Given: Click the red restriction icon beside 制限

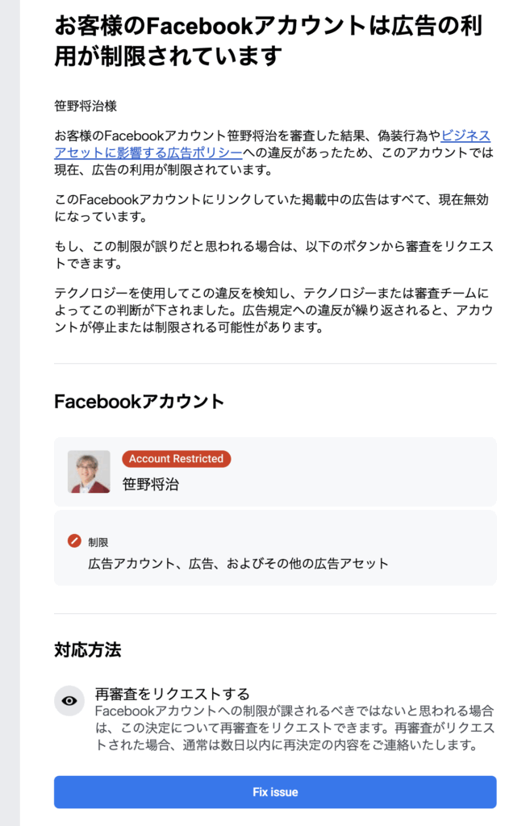Looking at the screenshot, I should (74, 540).
